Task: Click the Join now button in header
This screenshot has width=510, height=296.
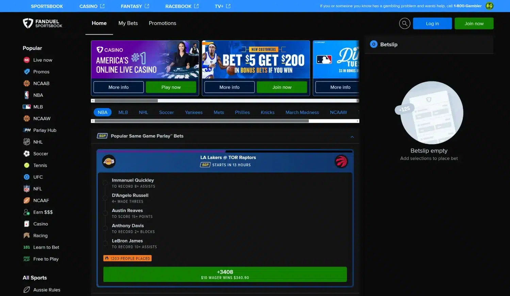Action: point(474,23)
